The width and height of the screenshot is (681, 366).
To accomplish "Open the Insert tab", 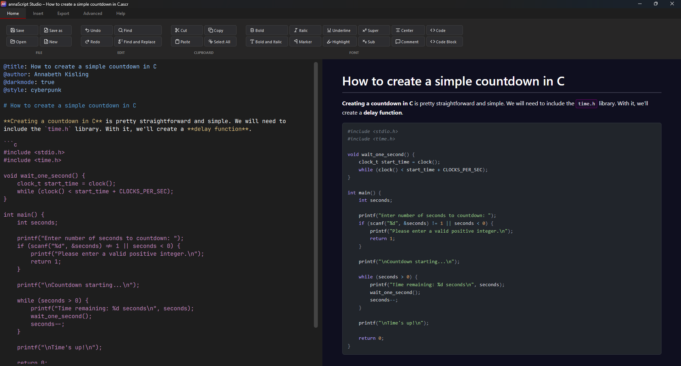I will (x=38, y=13).
